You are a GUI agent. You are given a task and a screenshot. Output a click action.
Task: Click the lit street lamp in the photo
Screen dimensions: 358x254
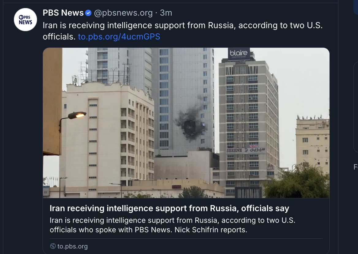[77, 115]
